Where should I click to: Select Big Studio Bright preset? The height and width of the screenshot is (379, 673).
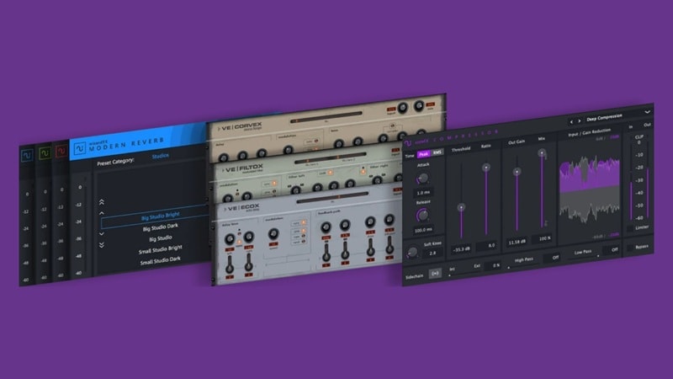point(160,216)
